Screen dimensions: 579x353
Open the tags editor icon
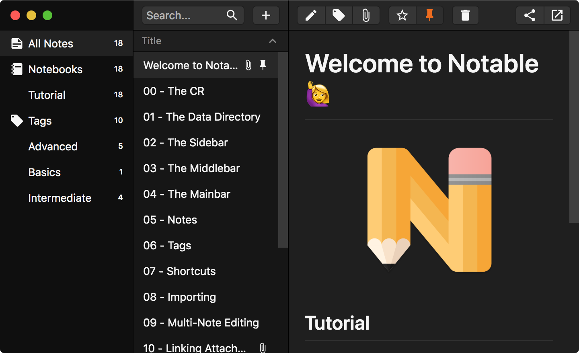tap(339, 15)
